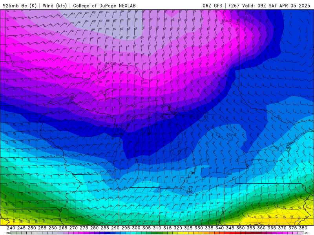Click the 255 color scale label
The image size is (314, 235).
point(42,228)
